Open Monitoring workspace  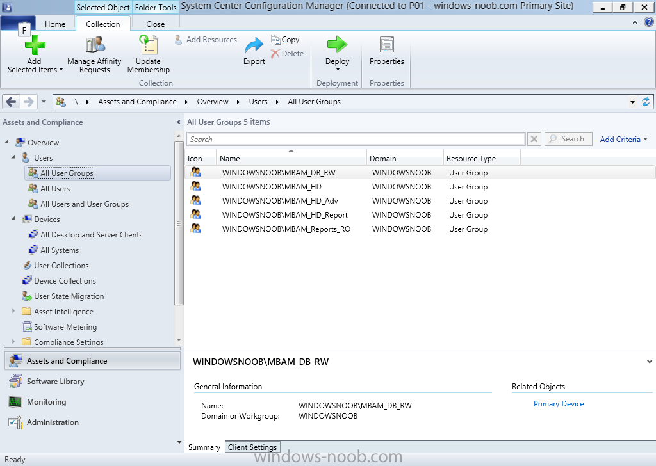click(93, 401)
